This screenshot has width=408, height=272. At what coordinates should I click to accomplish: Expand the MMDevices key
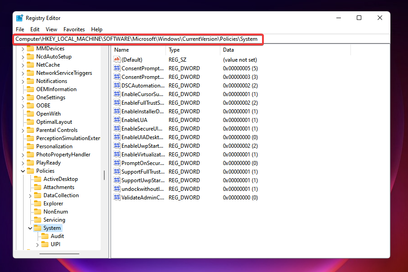[23, 49]
